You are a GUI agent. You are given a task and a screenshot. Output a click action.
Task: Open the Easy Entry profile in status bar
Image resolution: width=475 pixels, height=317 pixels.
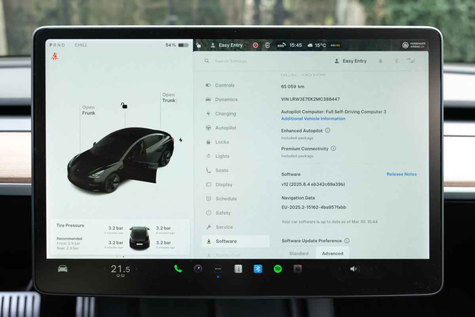[x=227, y=45]
